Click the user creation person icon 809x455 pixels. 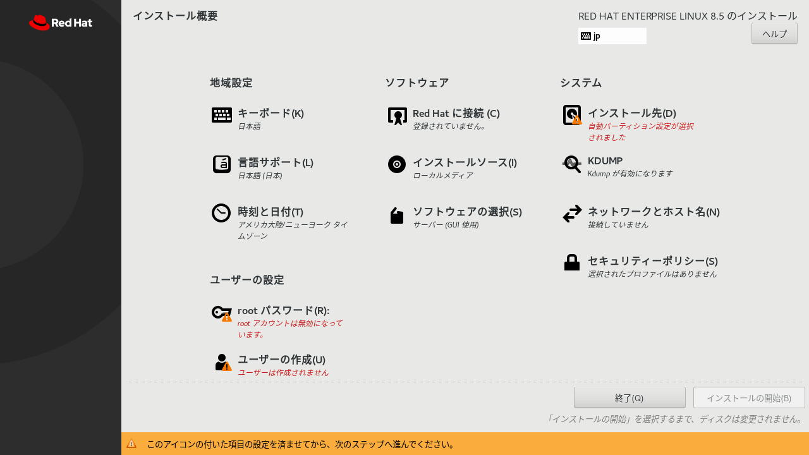click(221, 362)
